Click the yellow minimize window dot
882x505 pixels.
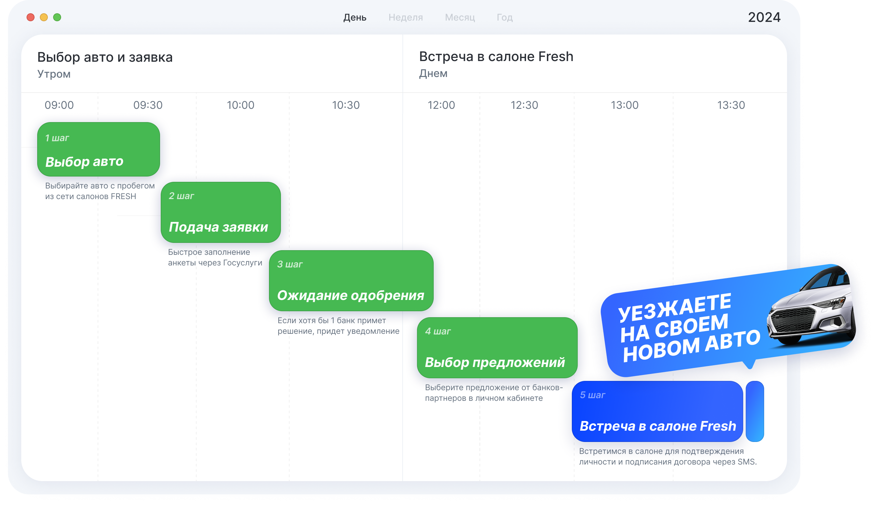click(44, 17)
